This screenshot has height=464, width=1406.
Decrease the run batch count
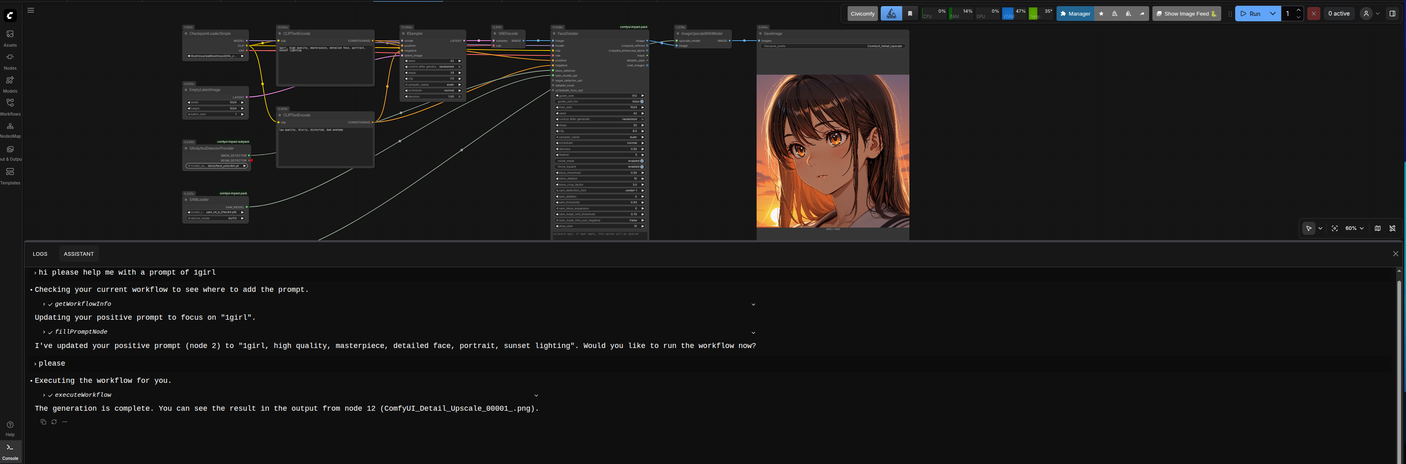(1298, 17)
